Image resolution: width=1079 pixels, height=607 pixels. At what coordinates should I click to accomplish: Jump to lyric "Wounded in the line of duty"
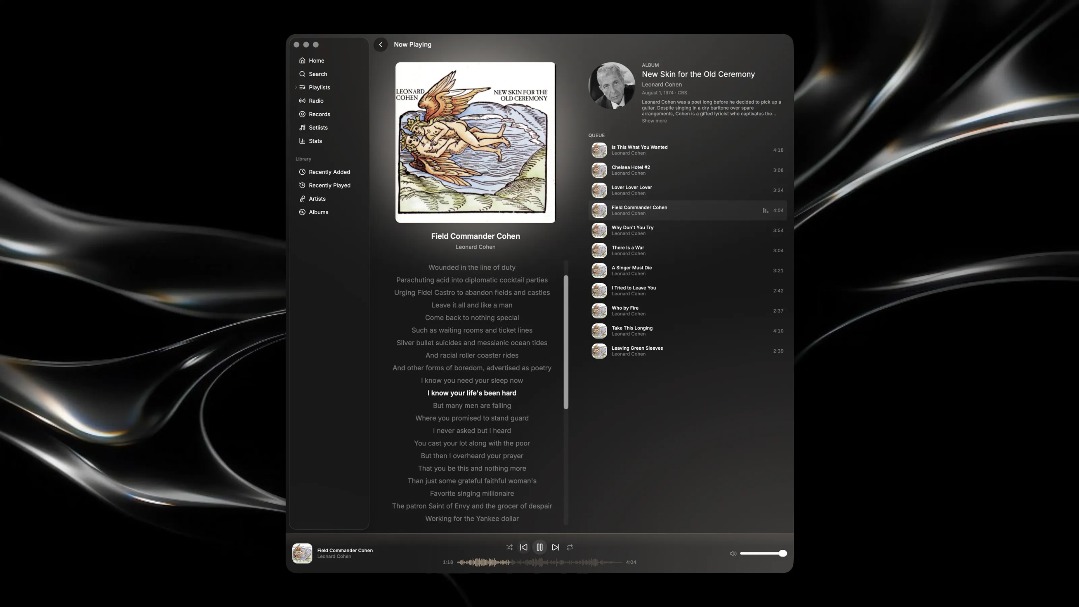click(472, 267)
